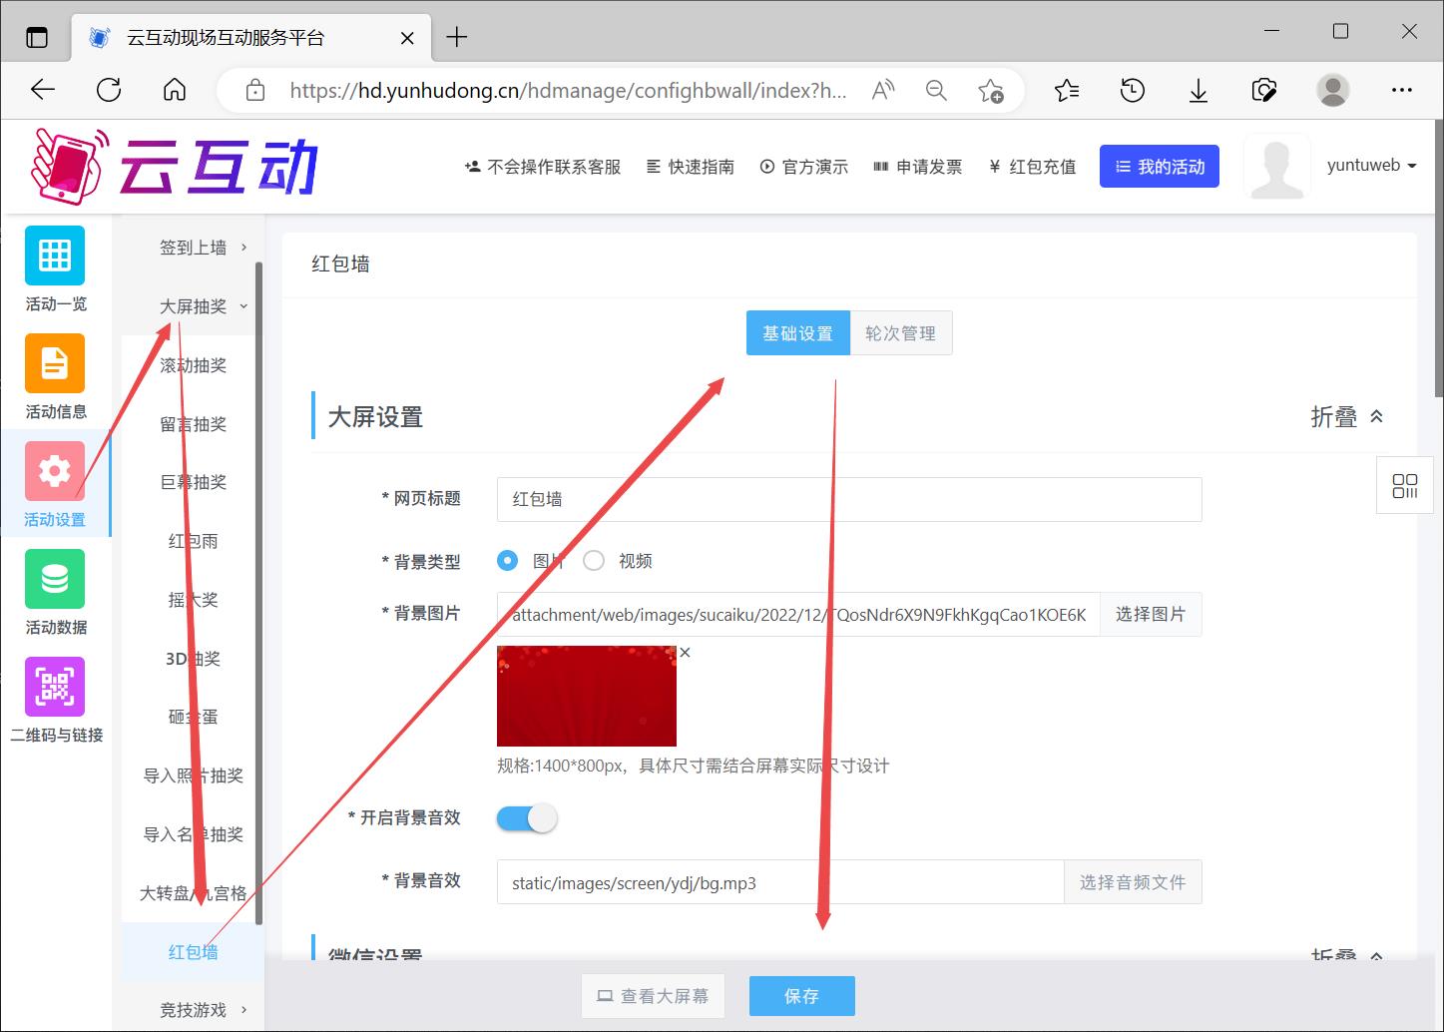Select the 视频 background type radio
This screenshot has height=1032, width=1444.
[594, 561]
